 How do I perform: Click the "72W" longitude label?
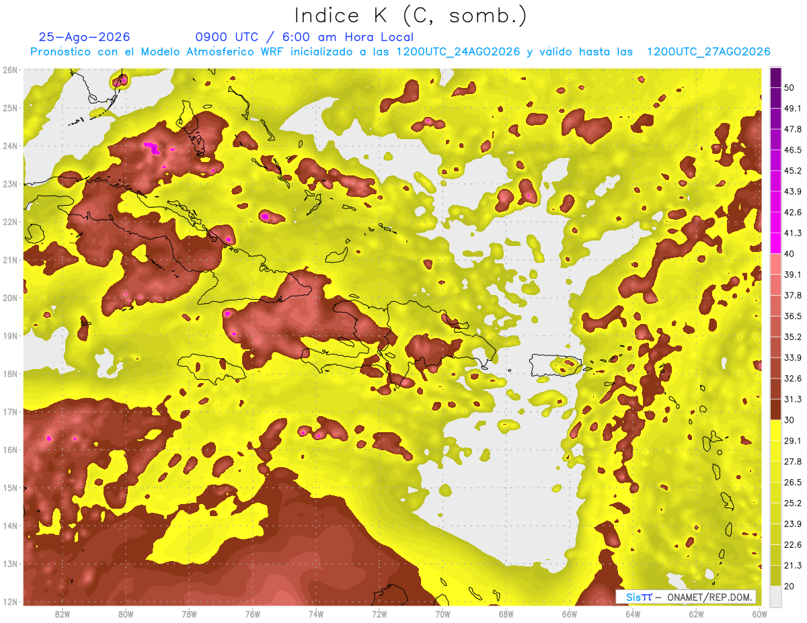[379, 614]
